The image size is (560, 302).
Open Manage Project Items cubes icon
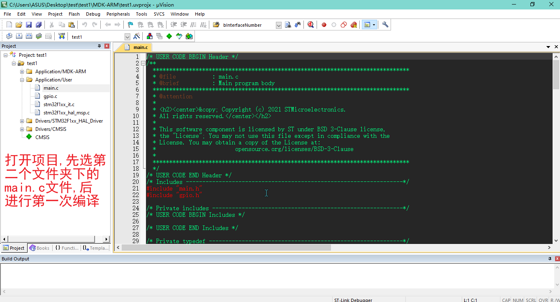point(150,36)
